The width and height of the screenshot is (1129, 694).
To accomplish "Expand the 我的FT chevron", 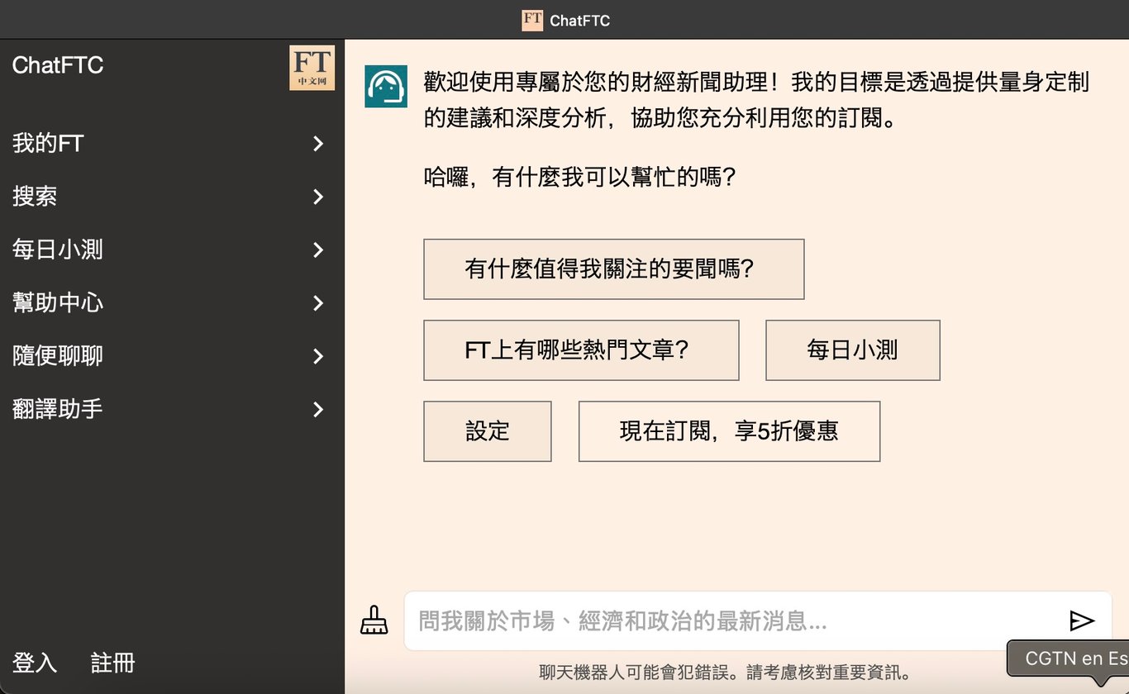I will point(318,144).
